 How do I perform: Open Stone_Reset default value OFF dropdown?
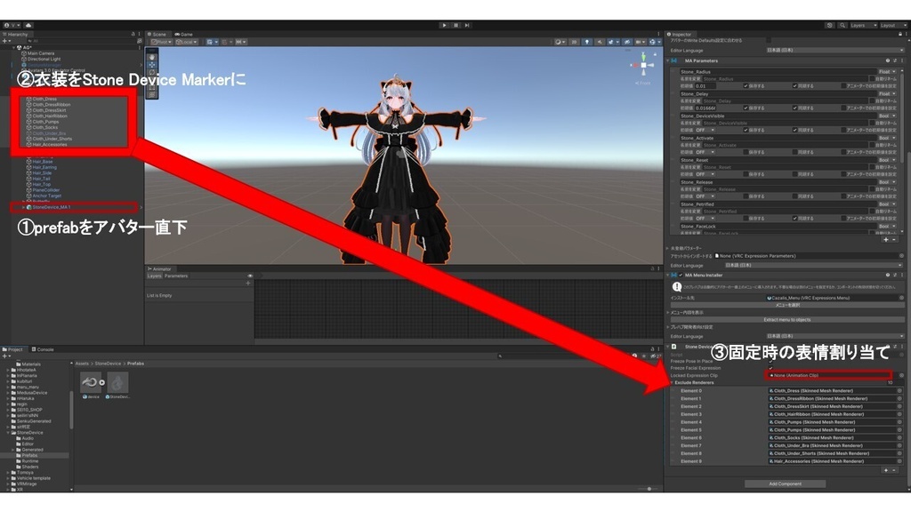point(705,174)
